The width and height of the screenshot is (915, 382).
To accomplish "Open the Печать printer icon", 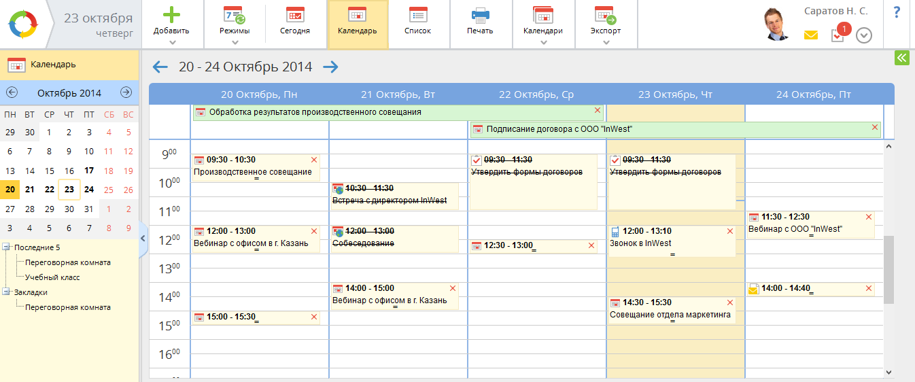I will click(480, 15).
